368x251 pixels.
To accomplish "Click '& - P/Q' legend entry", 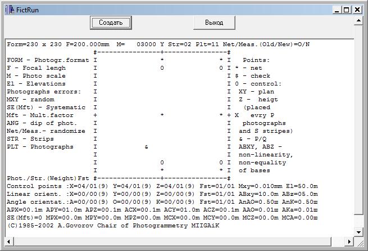I will [252, 139].
